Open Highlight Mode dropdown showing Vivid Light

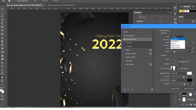[x=179, y=73]
